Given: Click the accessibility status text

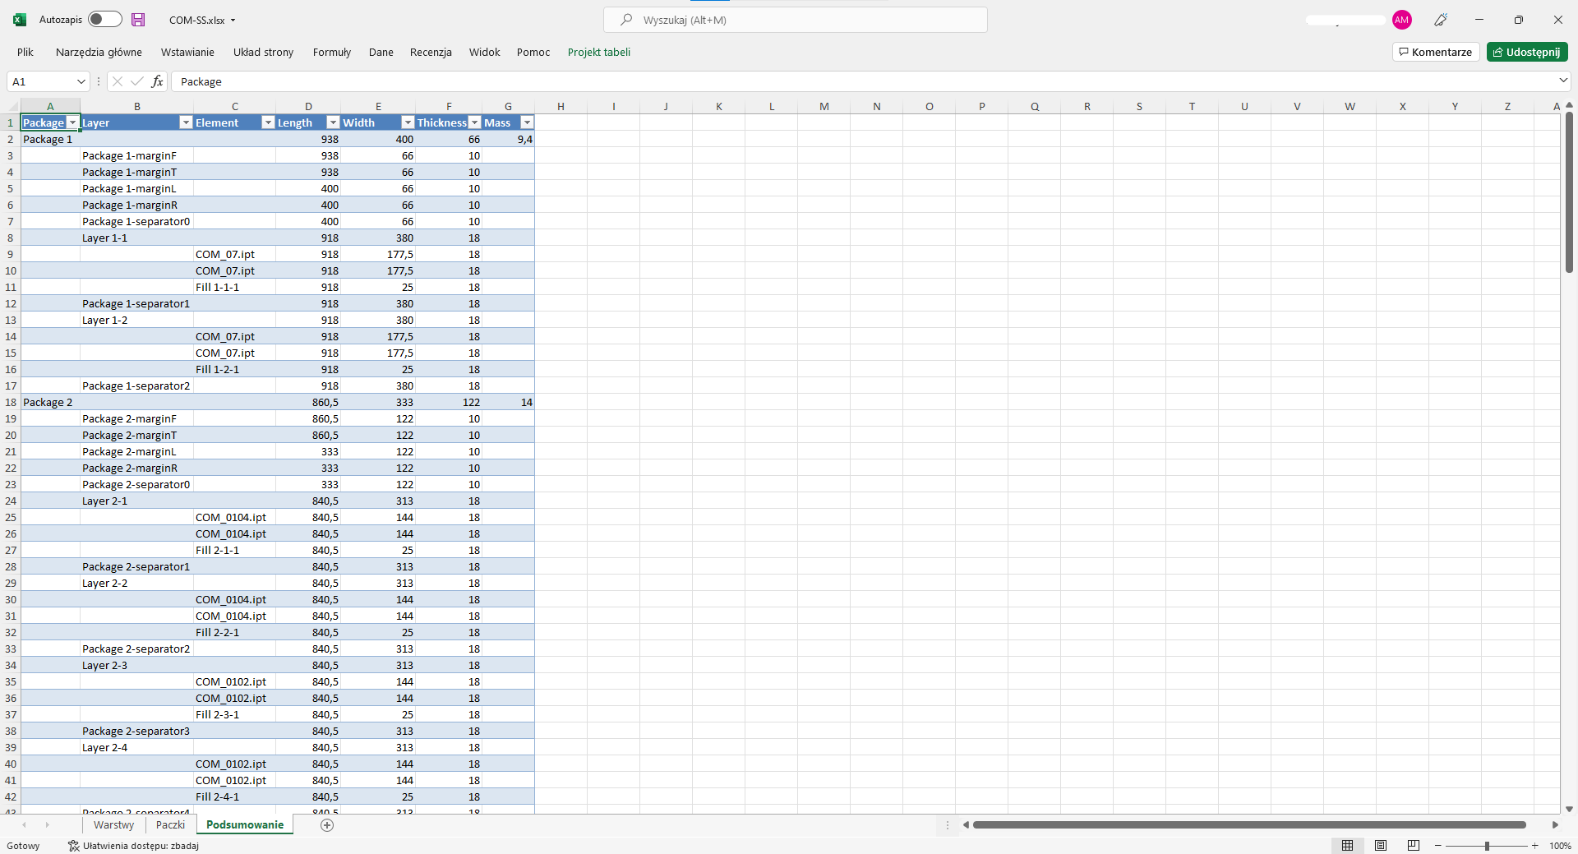Looking at the screenshot, I should click(141, 846).
